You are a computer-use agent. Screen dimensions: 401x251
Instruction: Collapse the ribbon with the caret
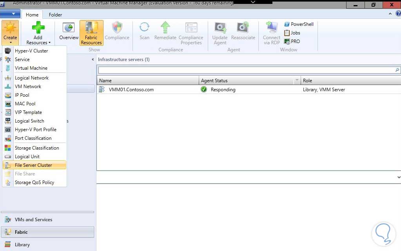coord(390,14)
